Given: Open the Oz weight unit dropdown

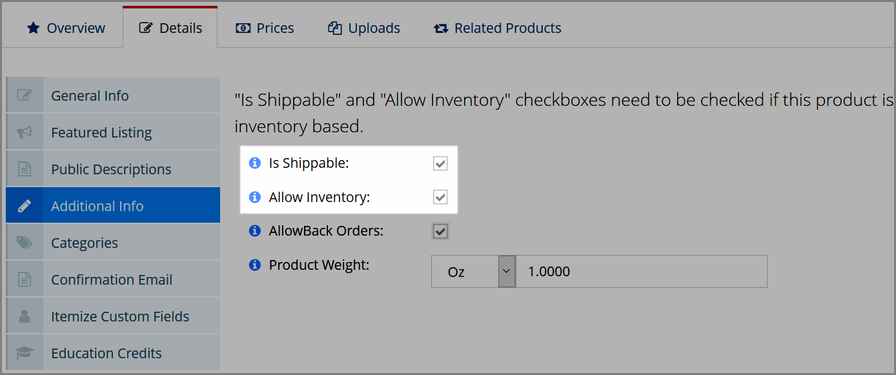Looking at the screenshot, I should tap(473, 272).
